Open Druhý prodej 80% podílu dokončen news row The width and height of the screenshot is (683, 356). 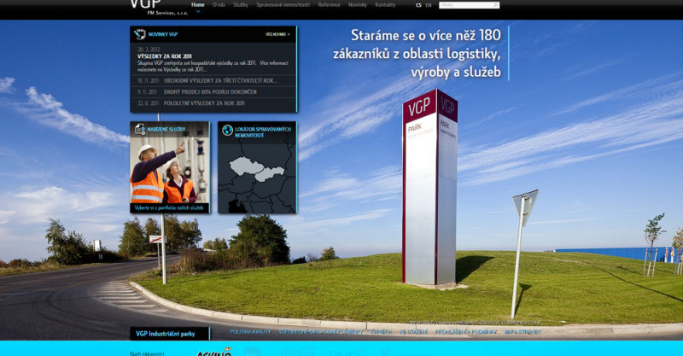(213, 92)
